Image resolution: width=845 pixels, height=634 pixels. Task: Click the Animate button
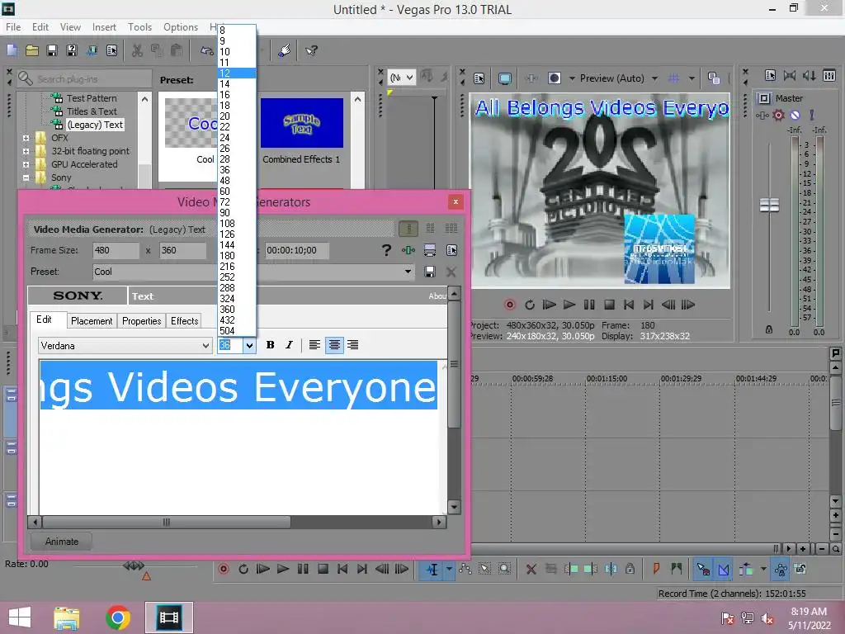pyautogui.click(x=61, y=542)
